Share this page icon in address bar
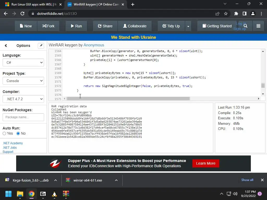Image resolution: width=267 pixels, height=200 pixels. (217, 14)
